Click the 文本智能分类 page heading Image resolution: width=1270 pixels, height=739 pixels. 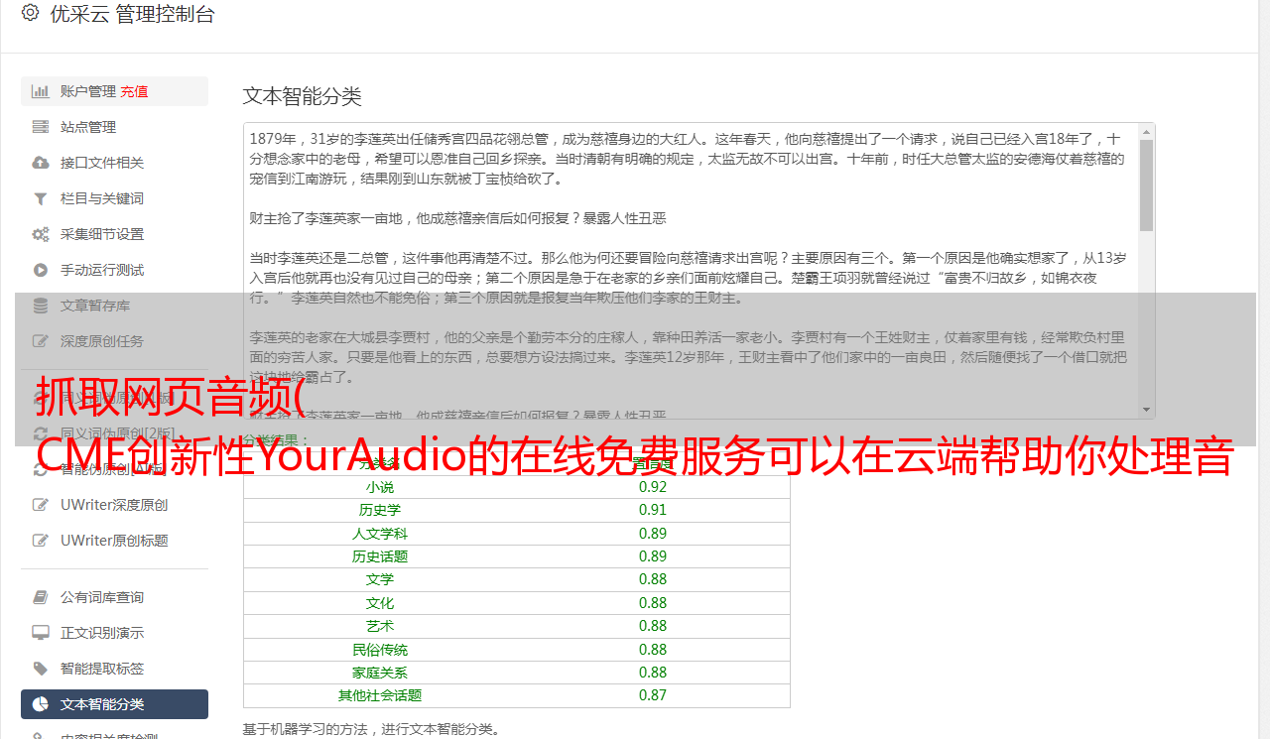303,96
